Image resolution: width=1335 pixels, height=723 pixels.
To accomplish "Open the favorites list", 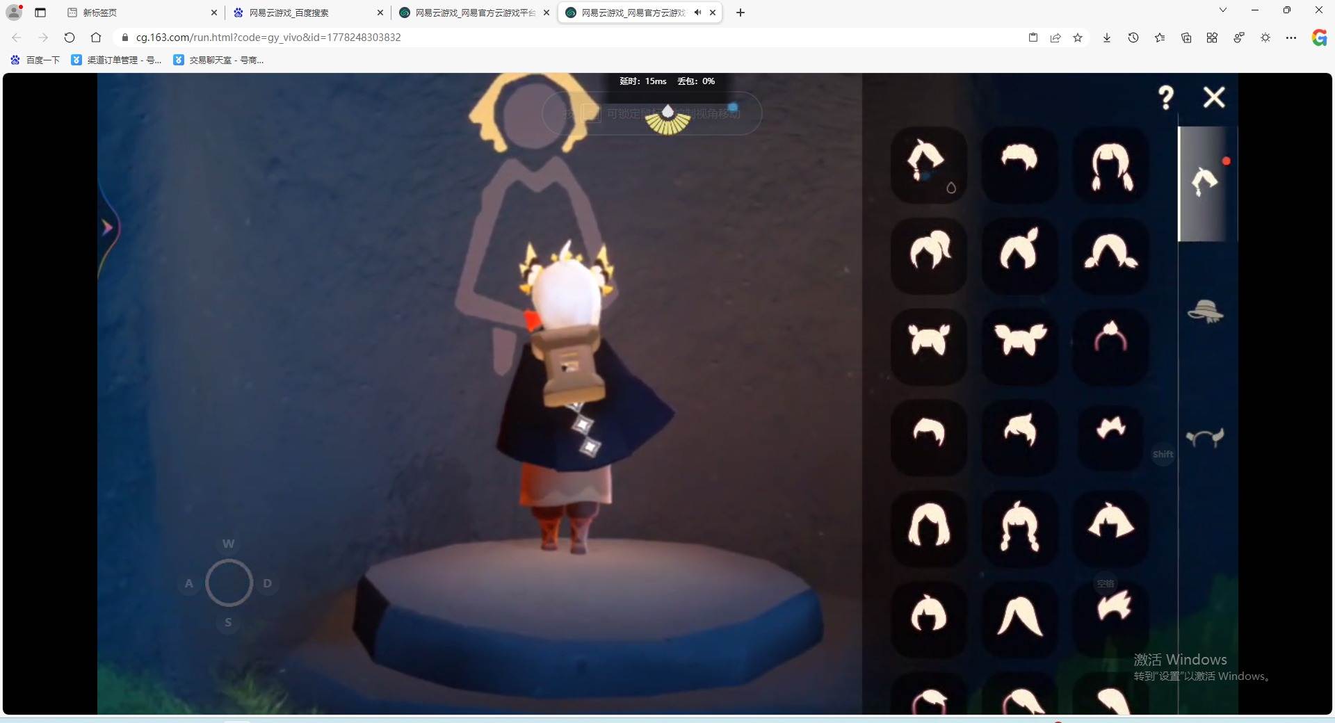I will (x=1160, y=38).
